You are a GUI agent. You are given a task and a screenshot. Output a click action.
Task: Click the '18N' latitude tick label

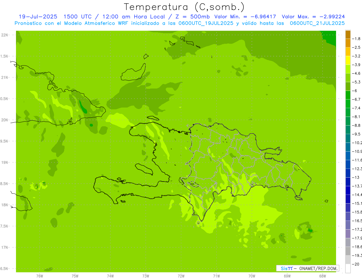pyautogui.click(x=5, y=205)
